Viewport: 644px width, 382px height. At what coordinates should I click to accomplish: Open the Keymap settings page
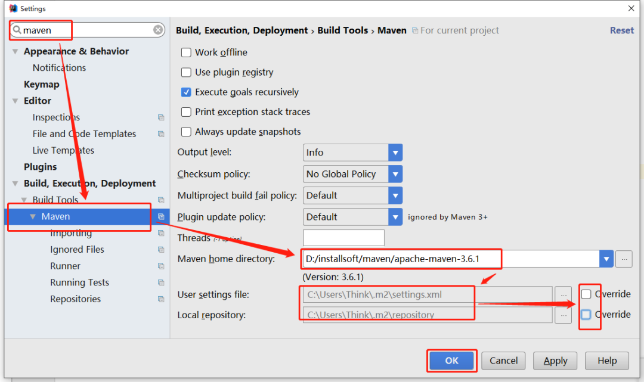pyautogui.click(x=41, y=85)
